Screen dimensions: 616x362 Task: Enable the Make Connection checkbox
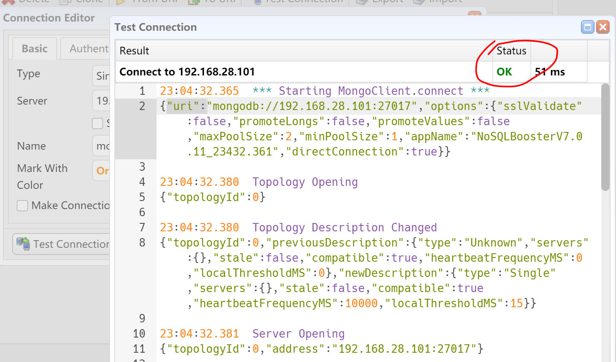[22, 206]
